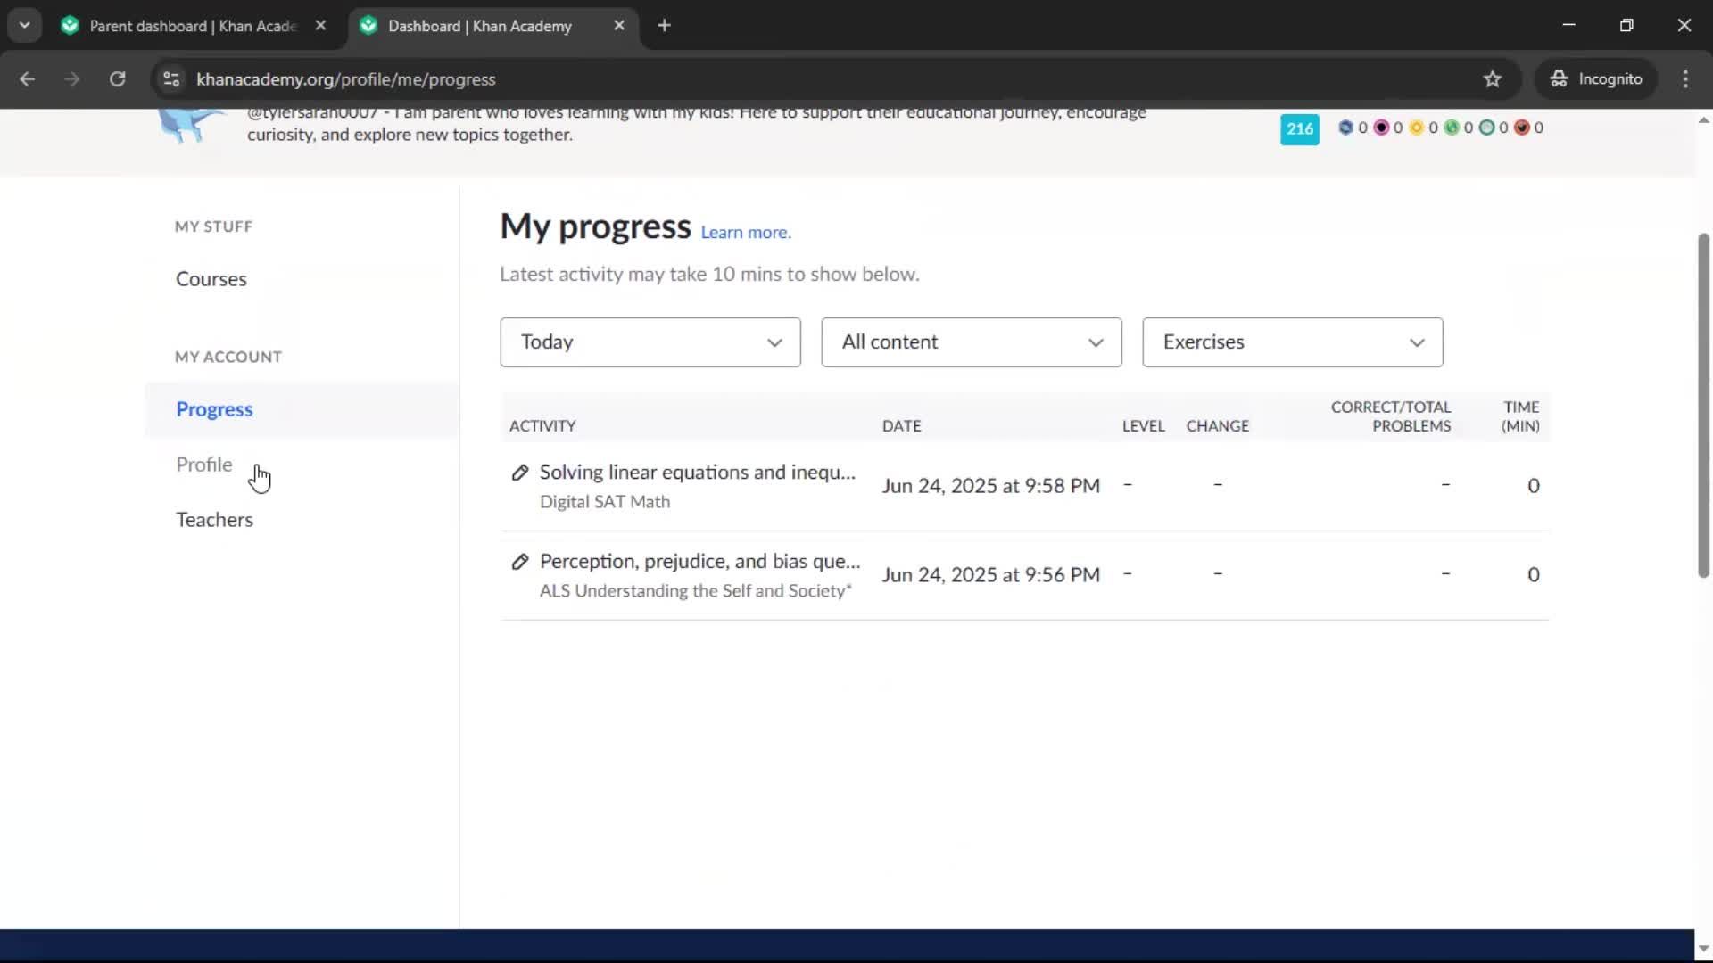Close the Dashboard Khan Academy tab
Image resolution: width=1713 pixels, height=963 pixels.
(x=619, y=26)
